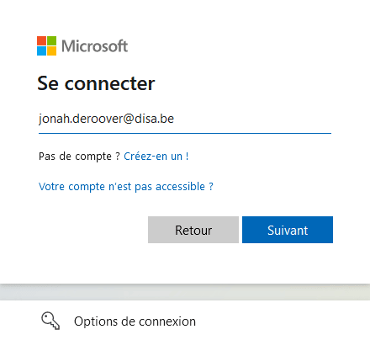Image resolution: width=370 pixels, height=340 pixels.
Task: Click the blue underline of the email field
Action: pyautogui.click(x=185, y=133)
